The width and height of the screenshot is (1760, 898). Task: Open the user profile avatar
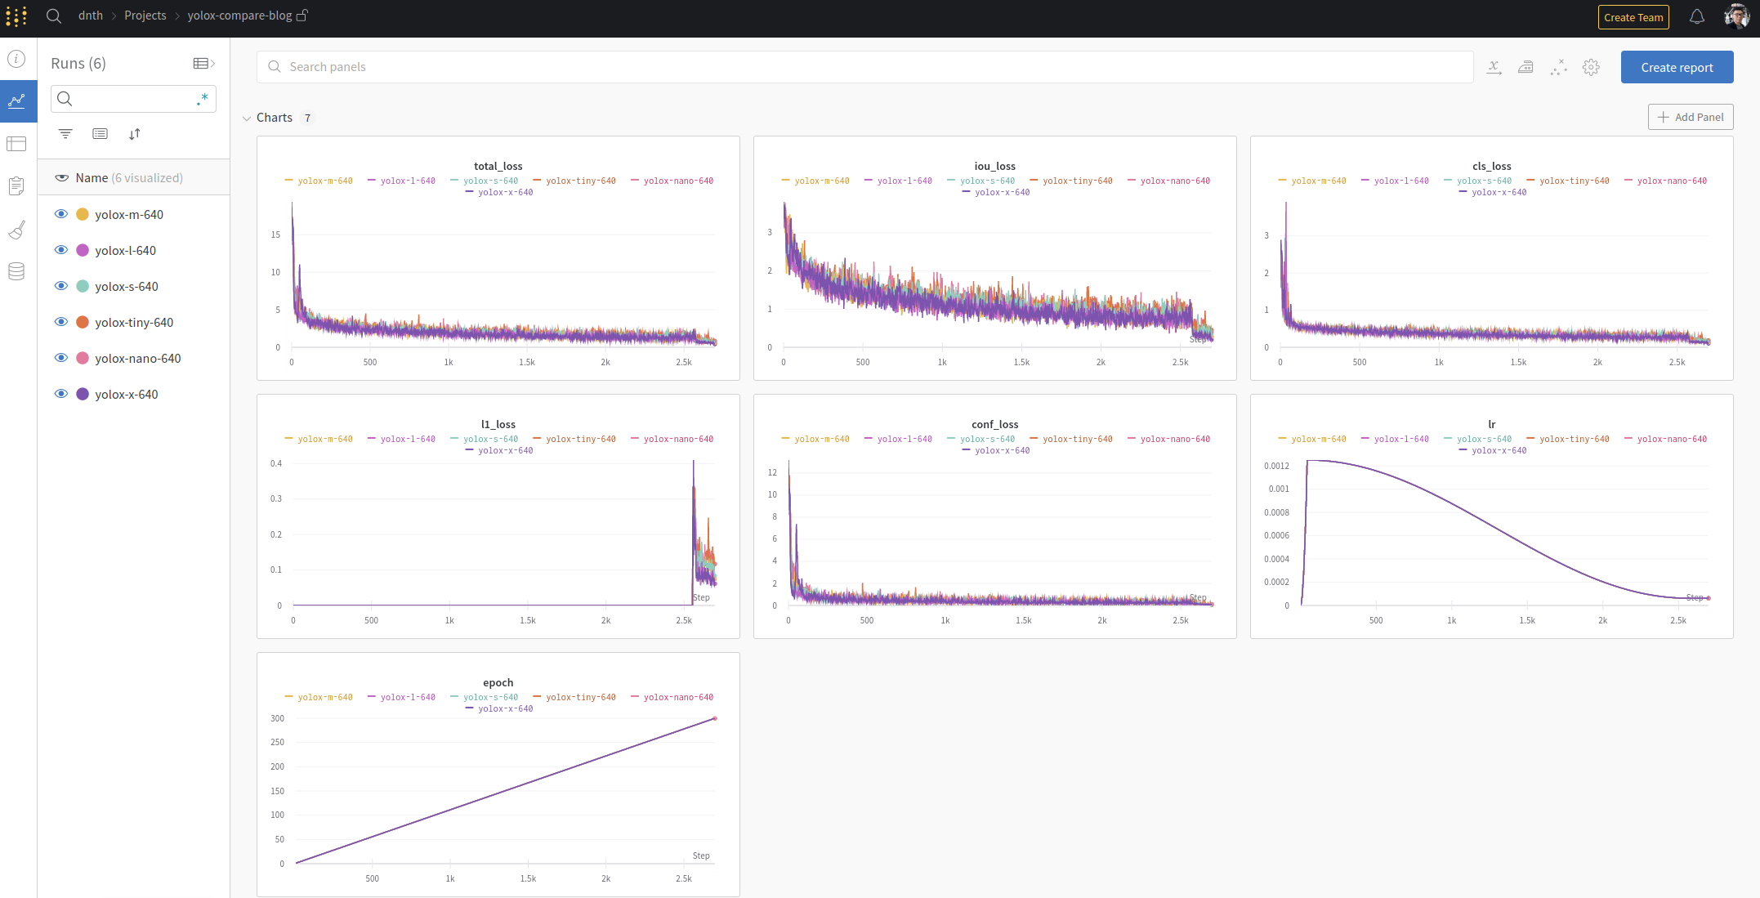[1736, 16]
